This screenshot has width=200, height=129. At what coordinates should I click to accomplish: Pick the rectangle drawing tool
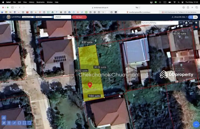pos(24,123)
